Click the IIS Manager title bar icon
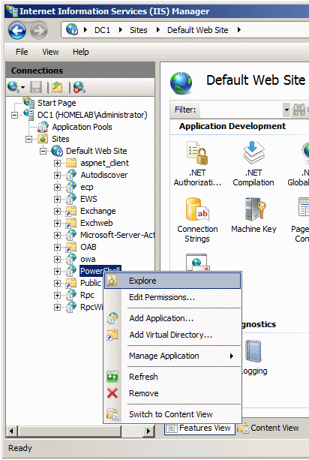Viewport: 309px width, 460px height. 12,11
